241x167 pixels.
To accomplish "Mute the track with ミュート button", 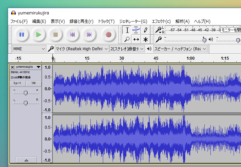I will [17, 83].
